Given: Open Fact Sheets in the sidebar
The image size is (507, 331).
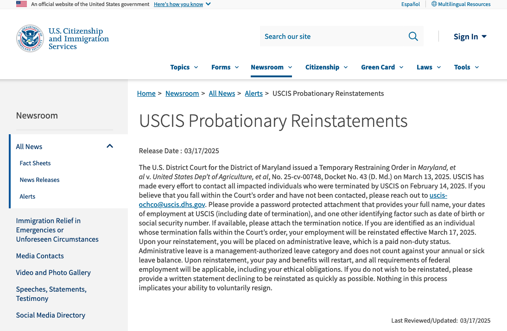Looking at the screenshot, I should click(x=35, y=163).
